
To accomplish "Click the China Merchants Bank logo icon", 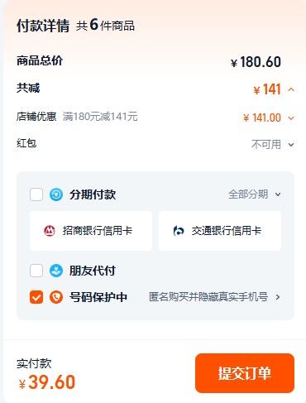I will (x=50, y=231).
